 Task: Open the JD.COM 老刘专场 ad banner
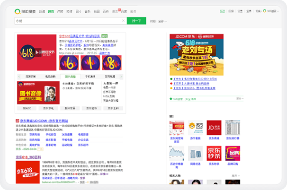pyautogui.click(x=197, y=55)
